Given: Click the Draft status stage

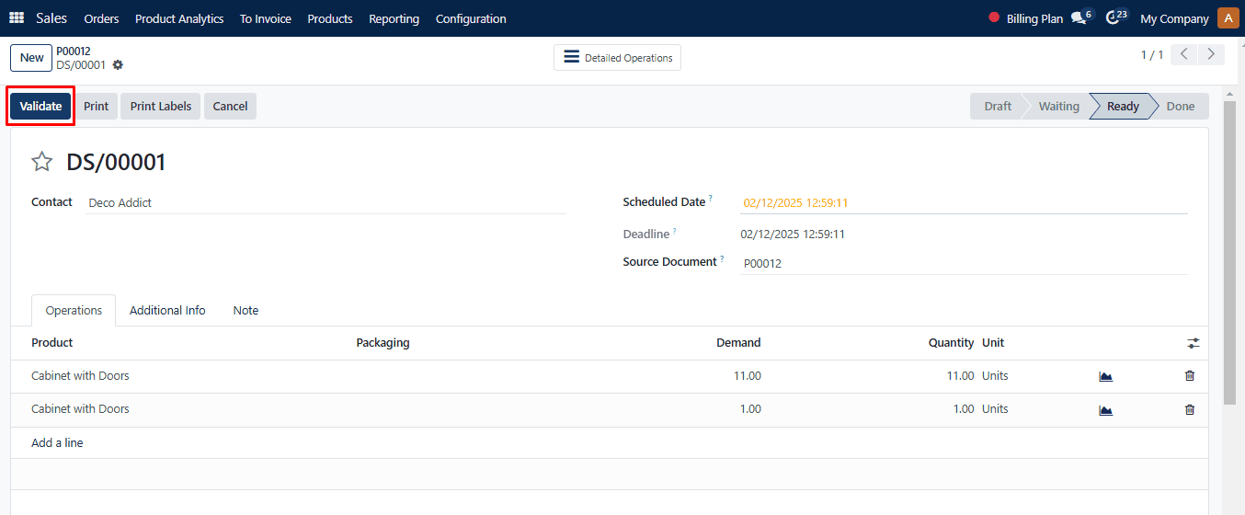Looking at the screenshot, I should pos(998,106).
